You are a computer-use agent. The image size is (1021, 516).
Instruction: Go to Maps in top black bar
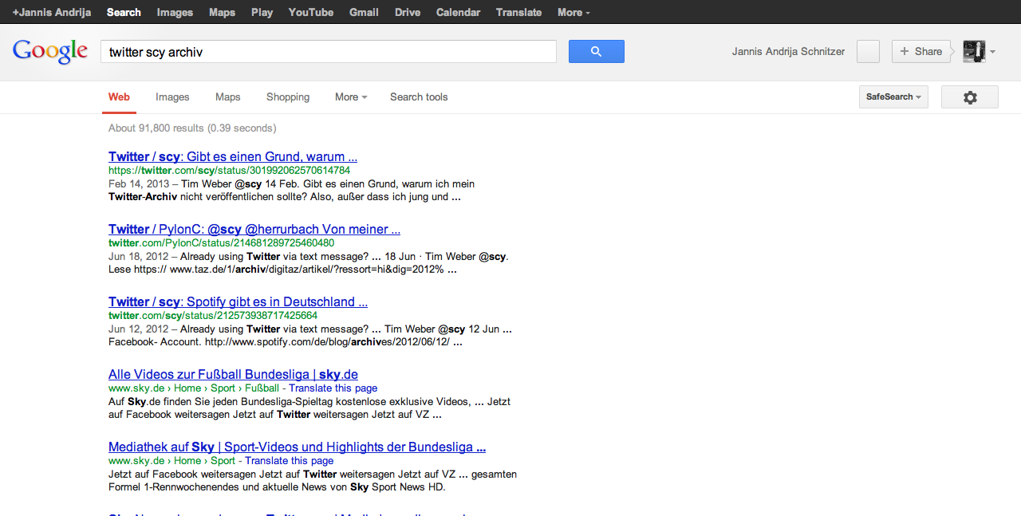pyautogui.click(x=222, y=12)
